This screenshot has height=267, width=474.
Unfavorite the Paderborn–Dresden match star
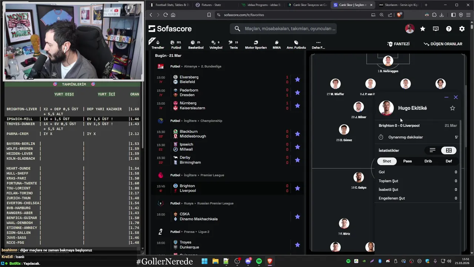click(297, 92)
